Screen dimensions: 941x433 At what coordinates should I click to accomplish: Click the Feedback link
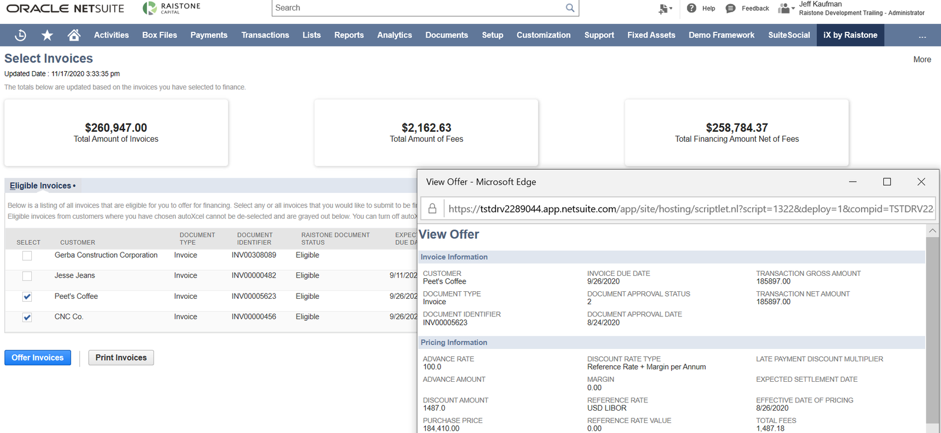755,8
